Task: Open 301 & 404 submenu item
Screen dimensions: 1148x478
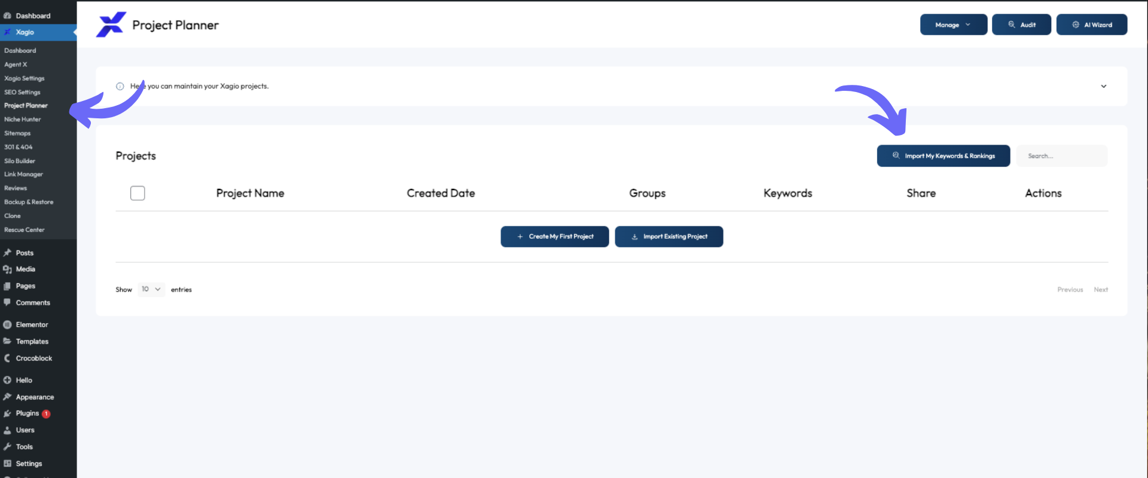Action: pos(19,147)
